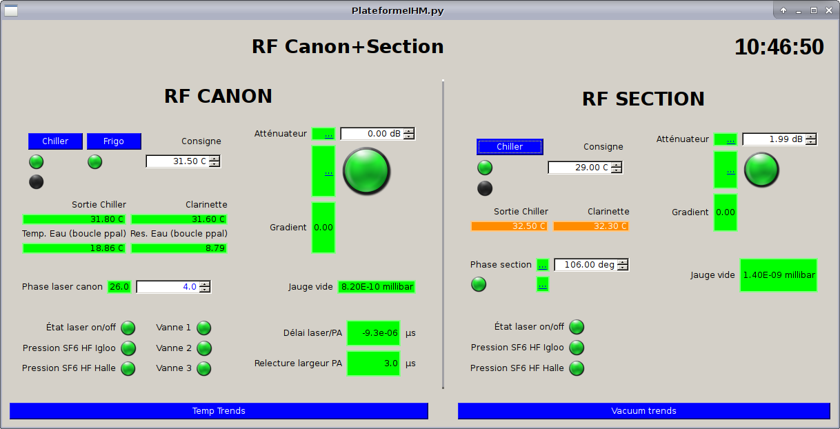Click the green LED under Frigo button
The height and width of the screenshot is (429, 840).
pos(95,162)
